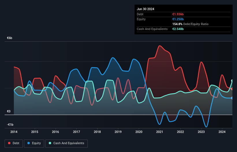Click Cash And Equivalents label in tooltip
This screenshot has height=152, width=237.
click(152, 29)
